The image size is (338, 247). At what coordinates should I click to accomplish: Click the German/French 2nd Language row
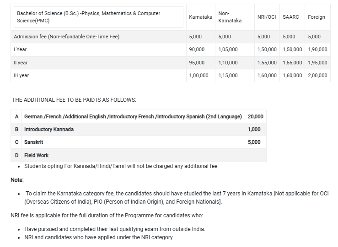tap(133, 116)
